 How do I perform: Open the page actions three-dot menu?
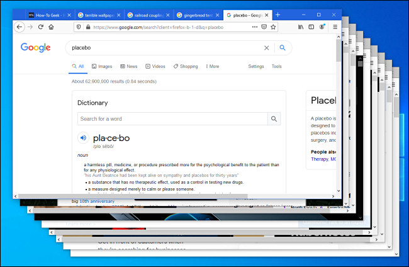click(255, 27)
